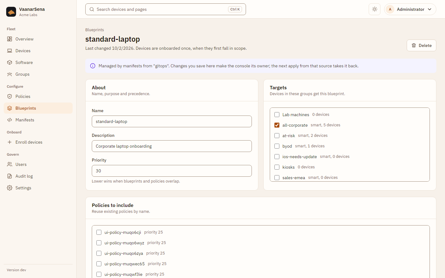Click the Devices laptop icon
The image size is (445, 278).
(10, 51)
